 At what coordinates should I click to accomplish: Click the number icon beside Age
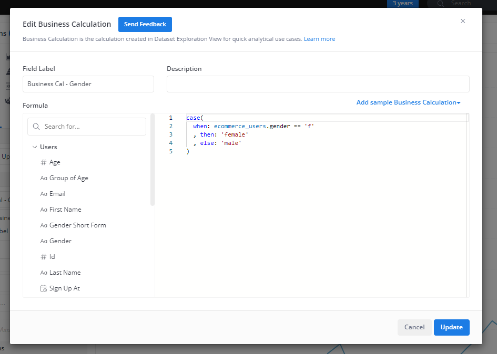tap(44, 162)
